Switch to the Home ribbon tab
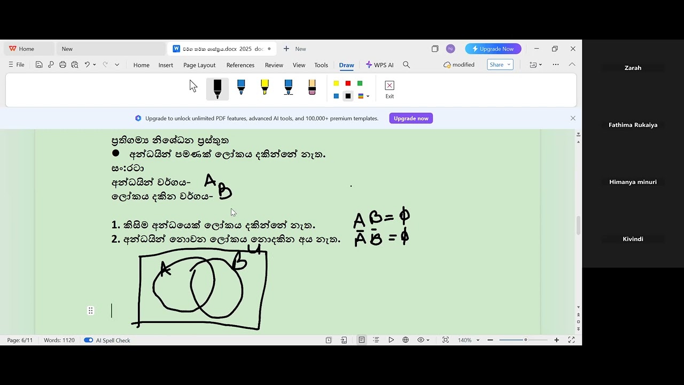This screenshot has width=684, height=385. (x=141, y=65)
